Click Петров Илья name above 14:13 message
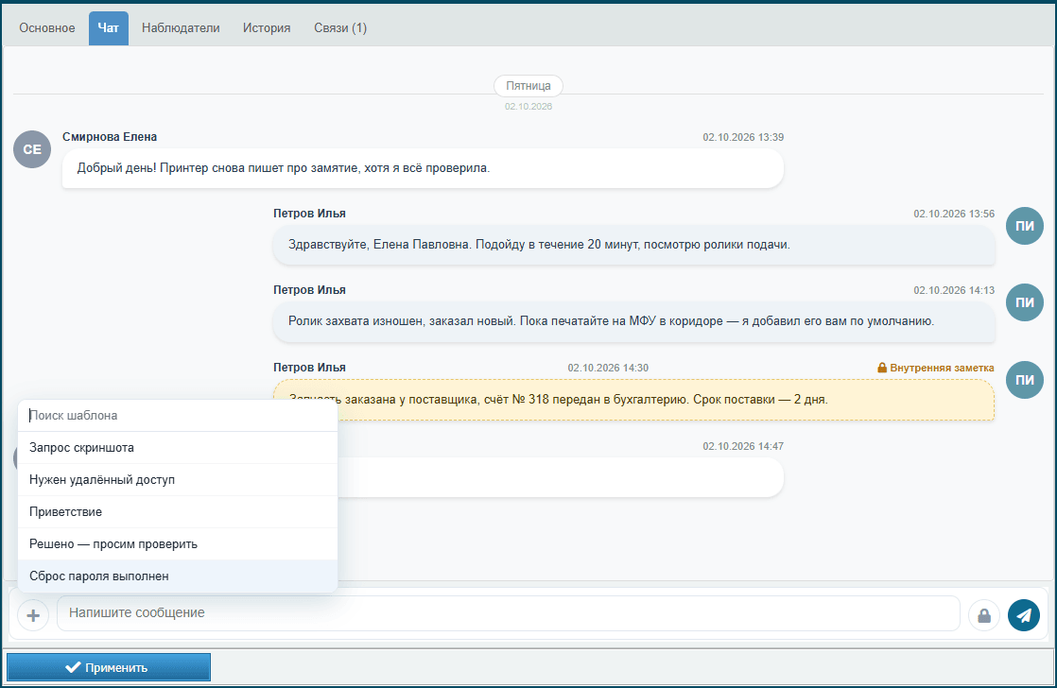The width and height of the screenshot is (1057, 688). point(309,290)
